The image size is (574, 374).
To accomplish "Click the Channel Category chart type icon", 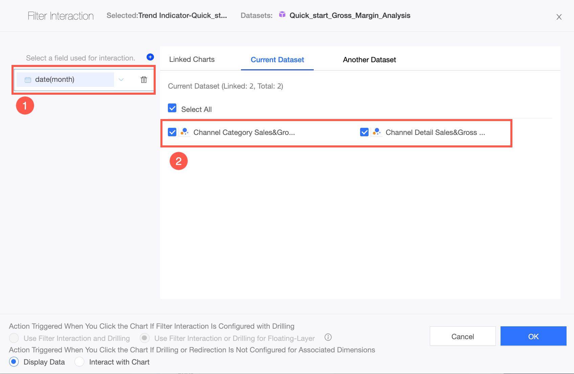I will click(x=185, y=132).
